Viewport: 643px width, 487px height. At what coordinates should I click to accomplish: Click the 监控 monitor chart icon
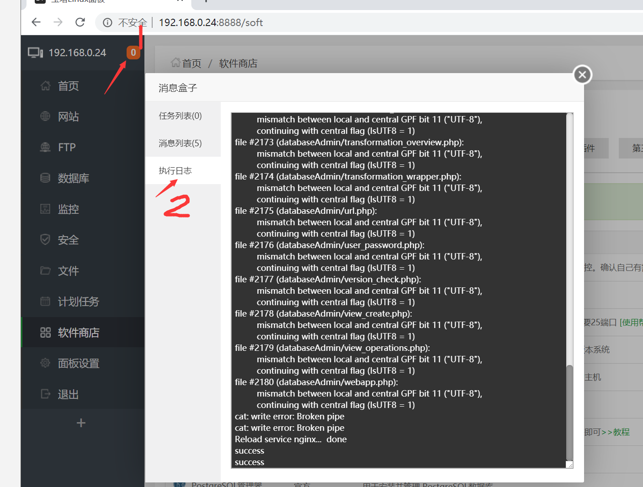45,209
